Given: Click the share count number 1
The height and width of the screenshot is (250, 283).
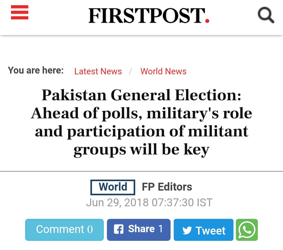Looking at the screenshot, I should [160, 229].
